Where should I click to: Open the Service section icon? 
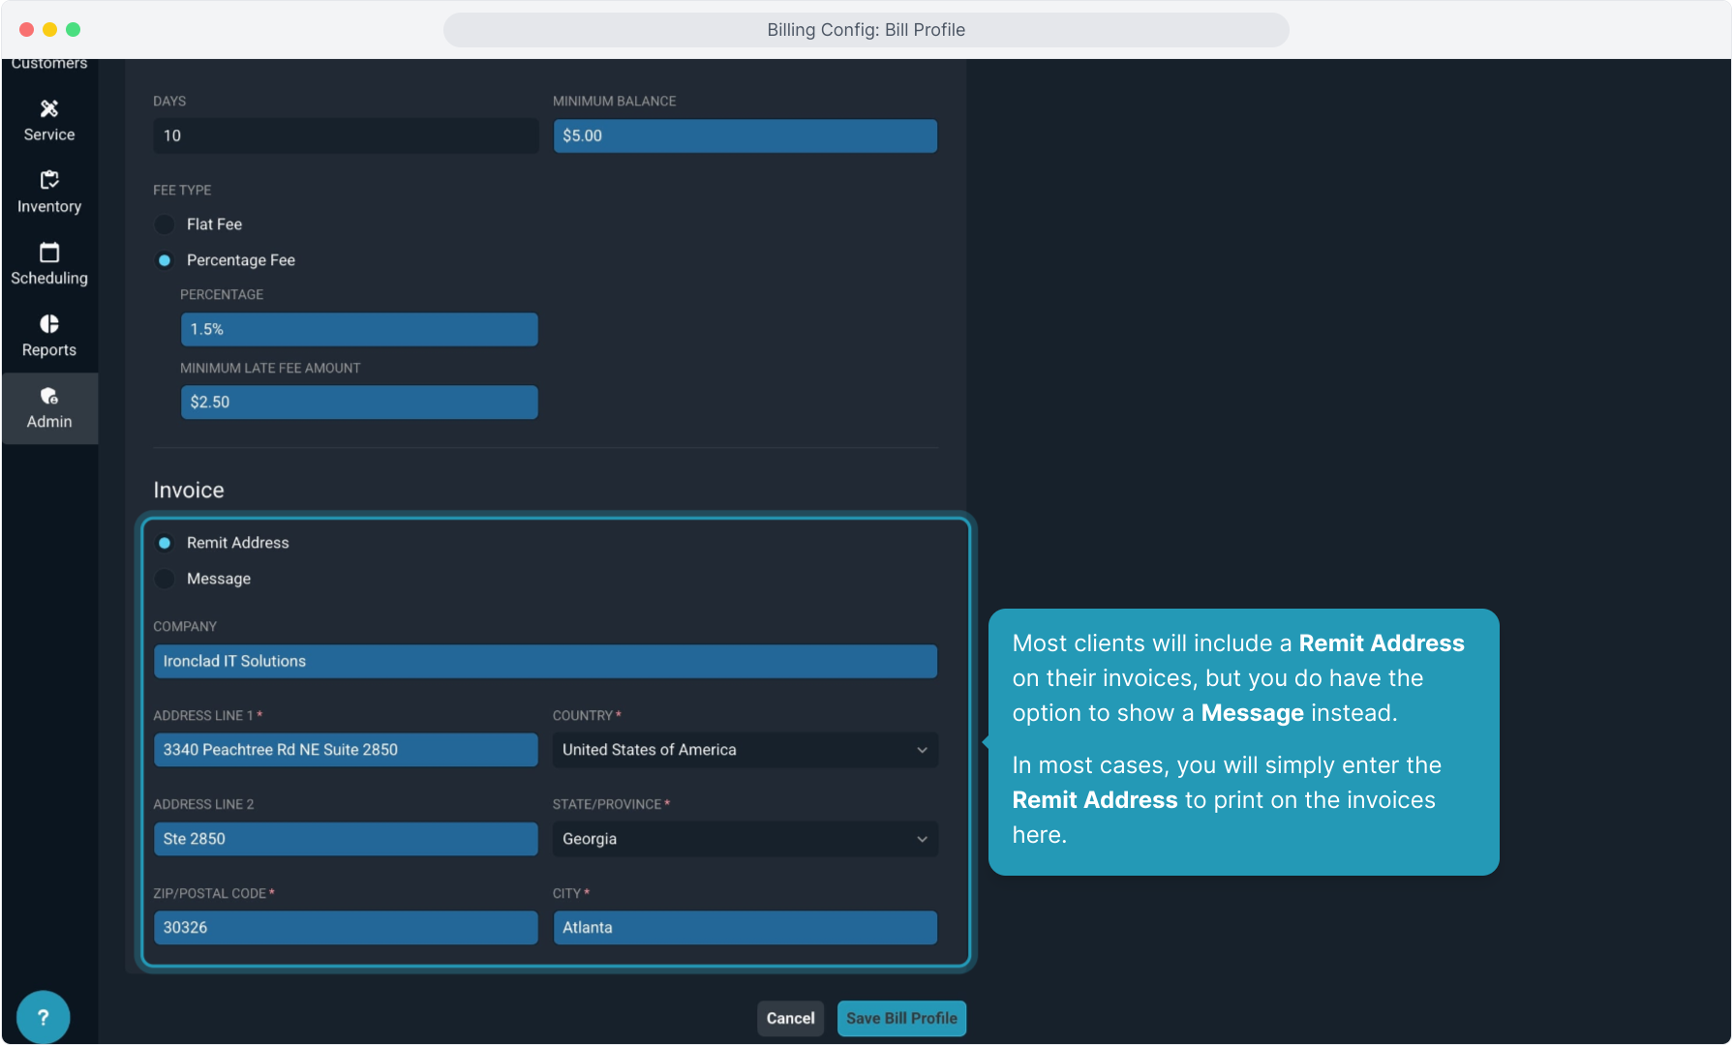click(49, 109)
